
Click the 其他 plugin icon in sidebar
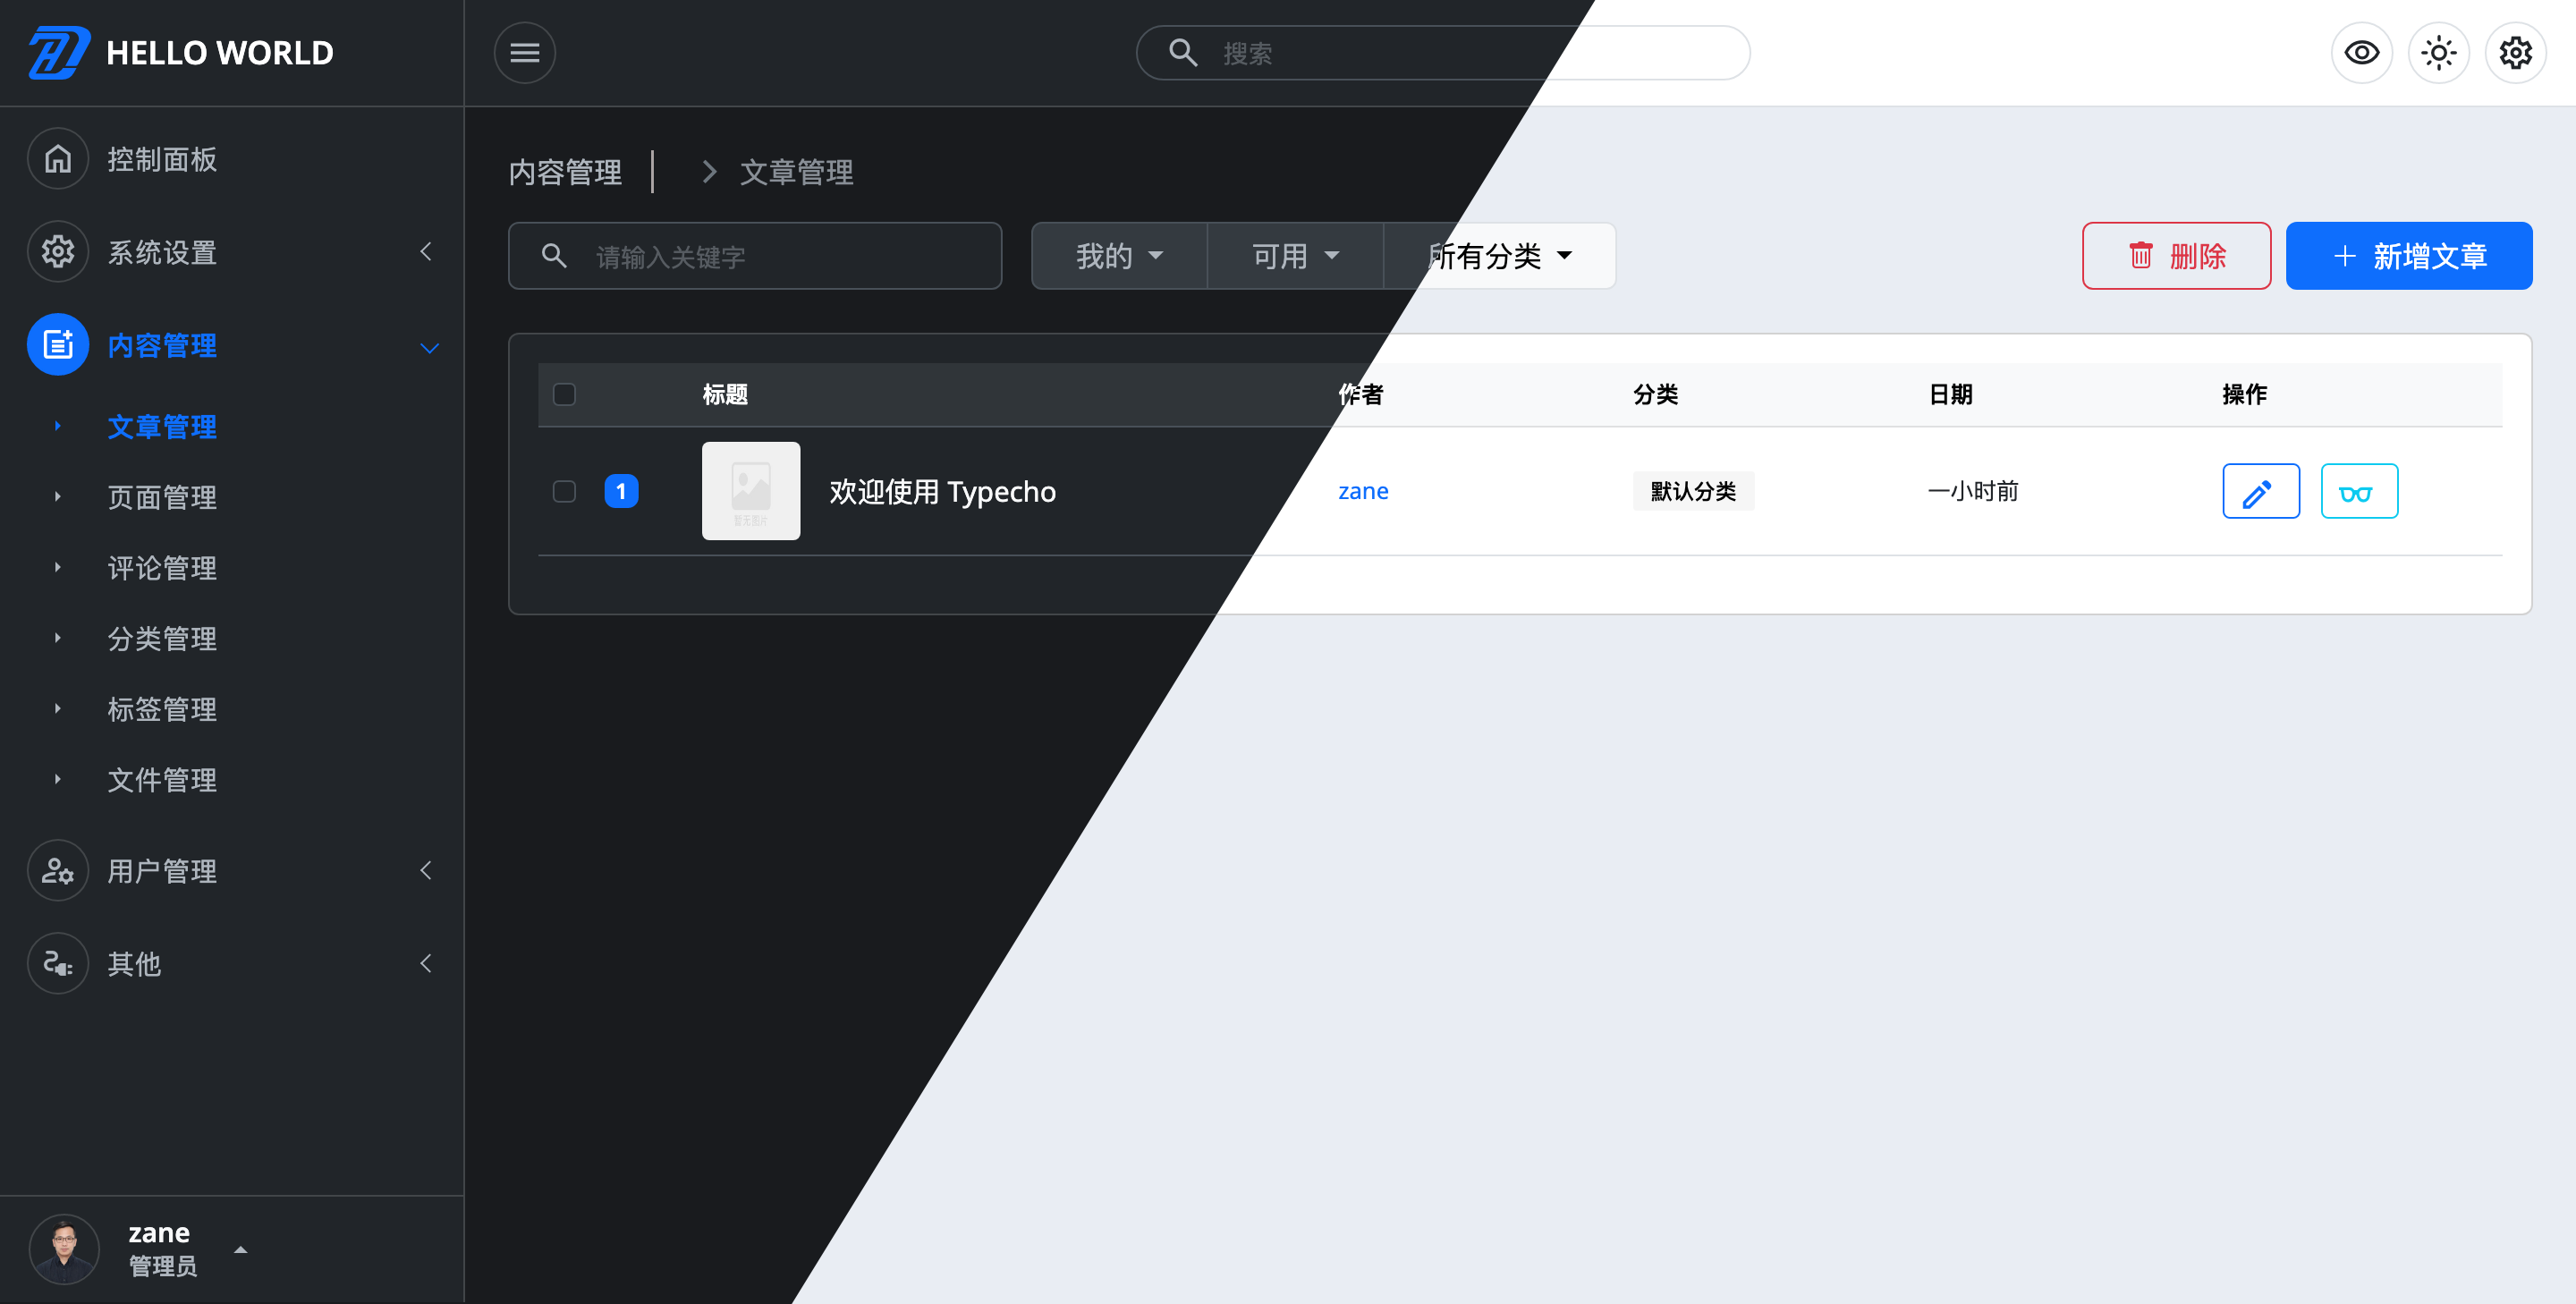point(58,963)
